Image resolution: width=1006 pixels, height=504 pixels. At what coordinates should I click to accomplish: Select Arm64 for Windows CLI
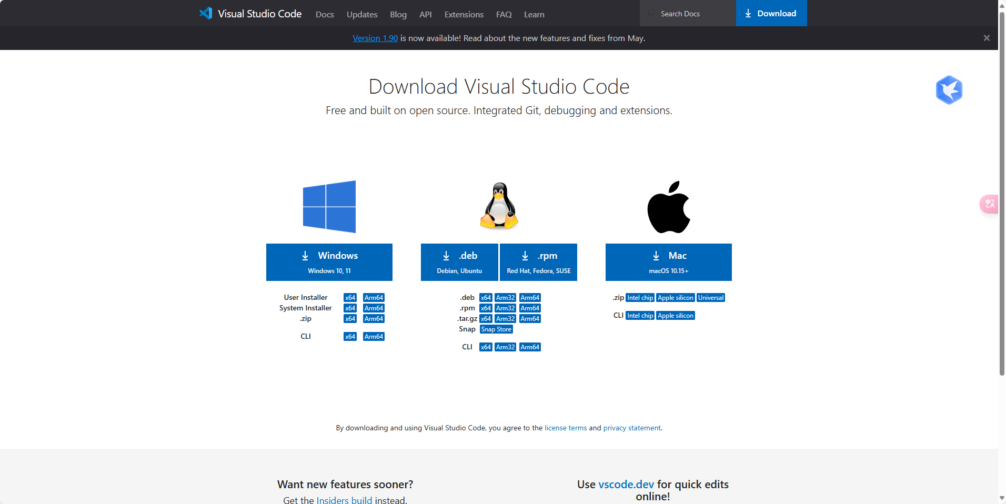pos(374,337)
